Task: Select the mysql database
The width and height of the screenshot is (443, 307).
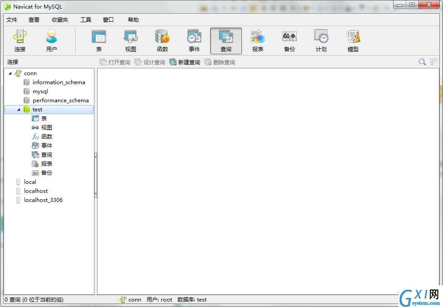Action: point(40,91)
